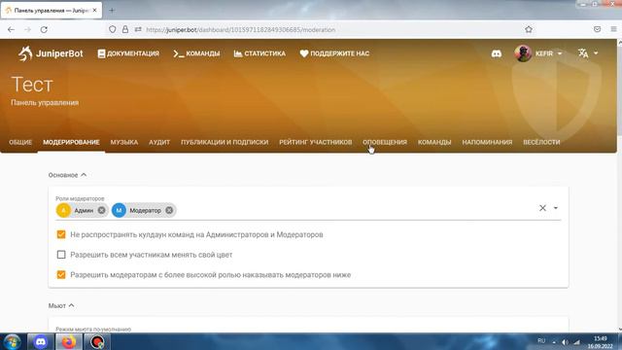The image size is (622, 350).
Task: Remove the Модератор role chip
Action: [x=169, y=210]
